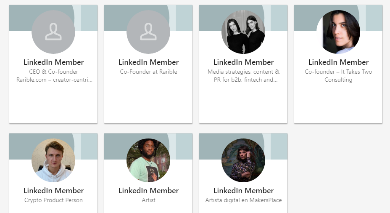Click the 'Co-Founder at Rarible' headline text
This screenshot has width=390, height=213.
pos(148,72)
